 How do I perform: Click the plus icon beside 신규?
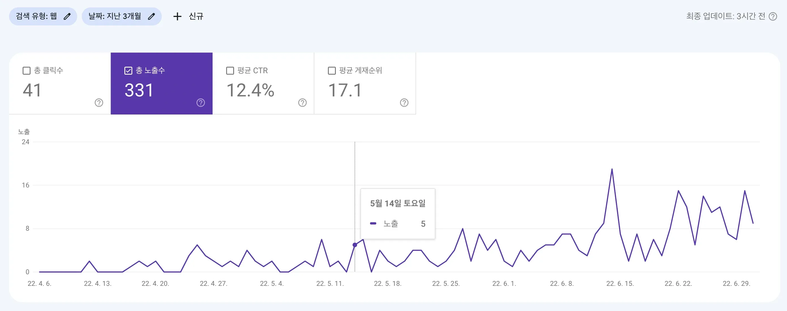coord(178,16)
